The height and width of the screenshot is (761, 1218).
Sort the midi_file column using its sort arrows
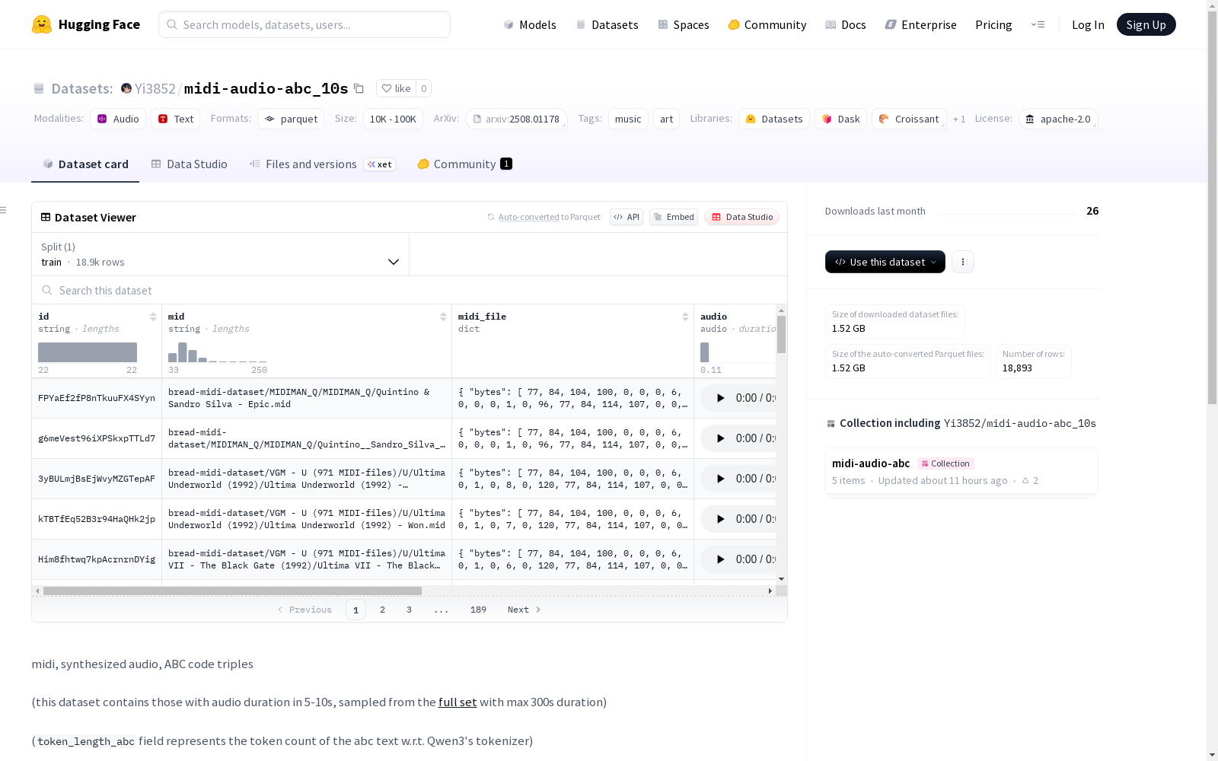[685, 317]
